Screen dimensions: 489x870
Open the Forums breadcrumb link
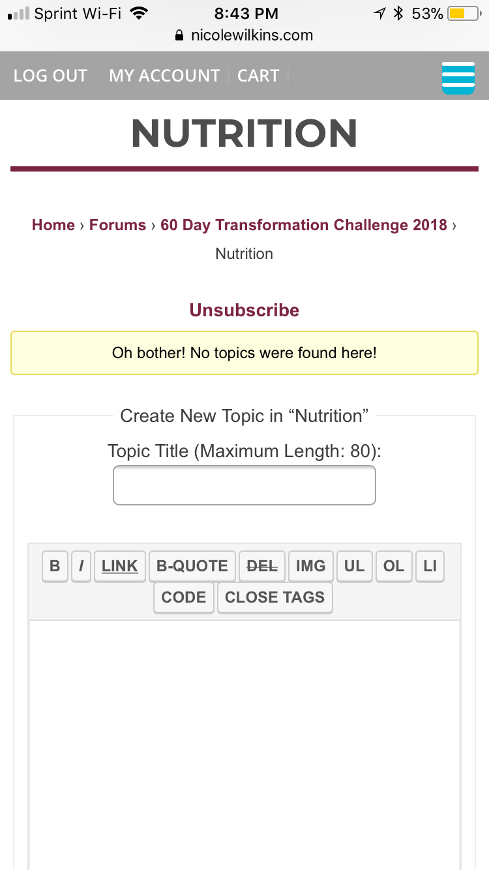tap(117, 225)
